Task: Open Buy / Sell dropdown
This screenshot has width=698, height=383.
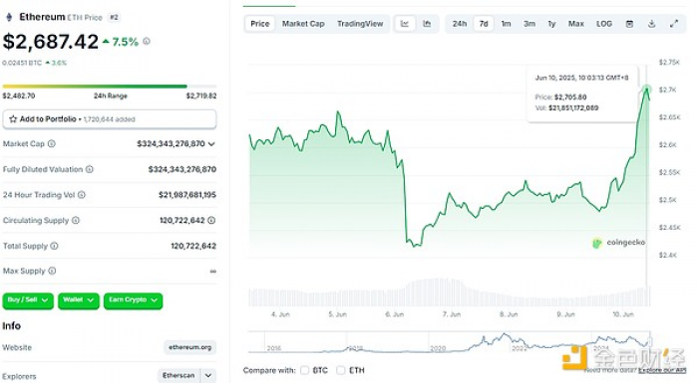Action: 28,300
